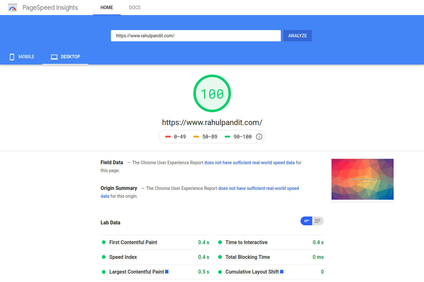Click the green status dot beside Speed Index

[x=103, y=257]
